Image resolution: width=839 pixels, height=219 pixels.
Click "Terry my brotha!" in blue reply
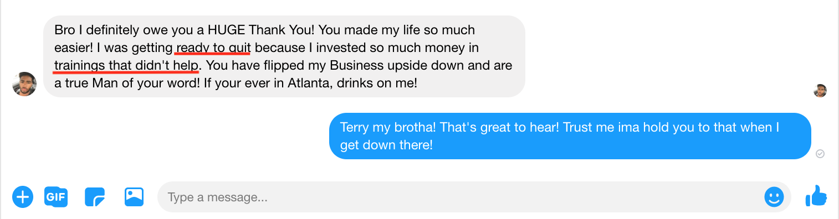386,127
